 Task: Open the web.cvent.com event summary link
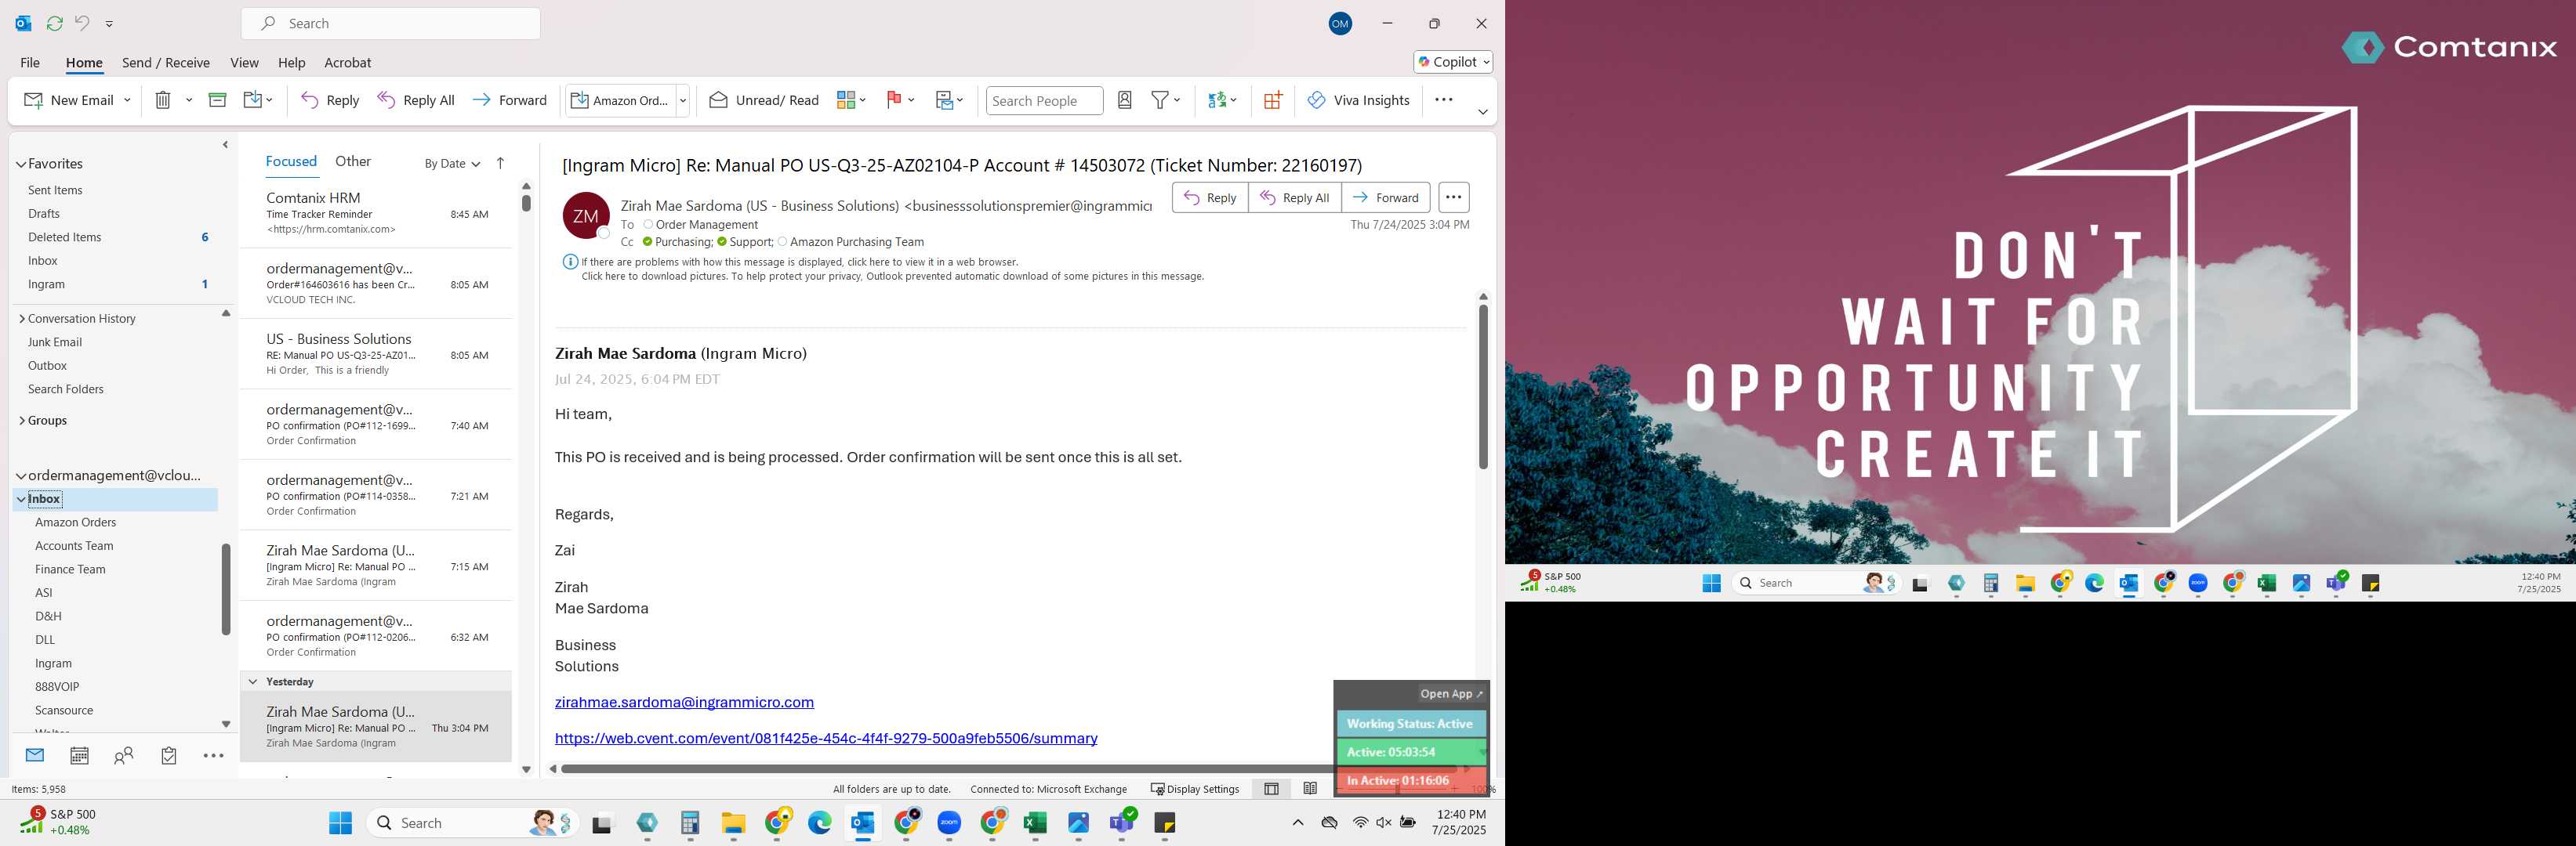(x=826, y=738)
